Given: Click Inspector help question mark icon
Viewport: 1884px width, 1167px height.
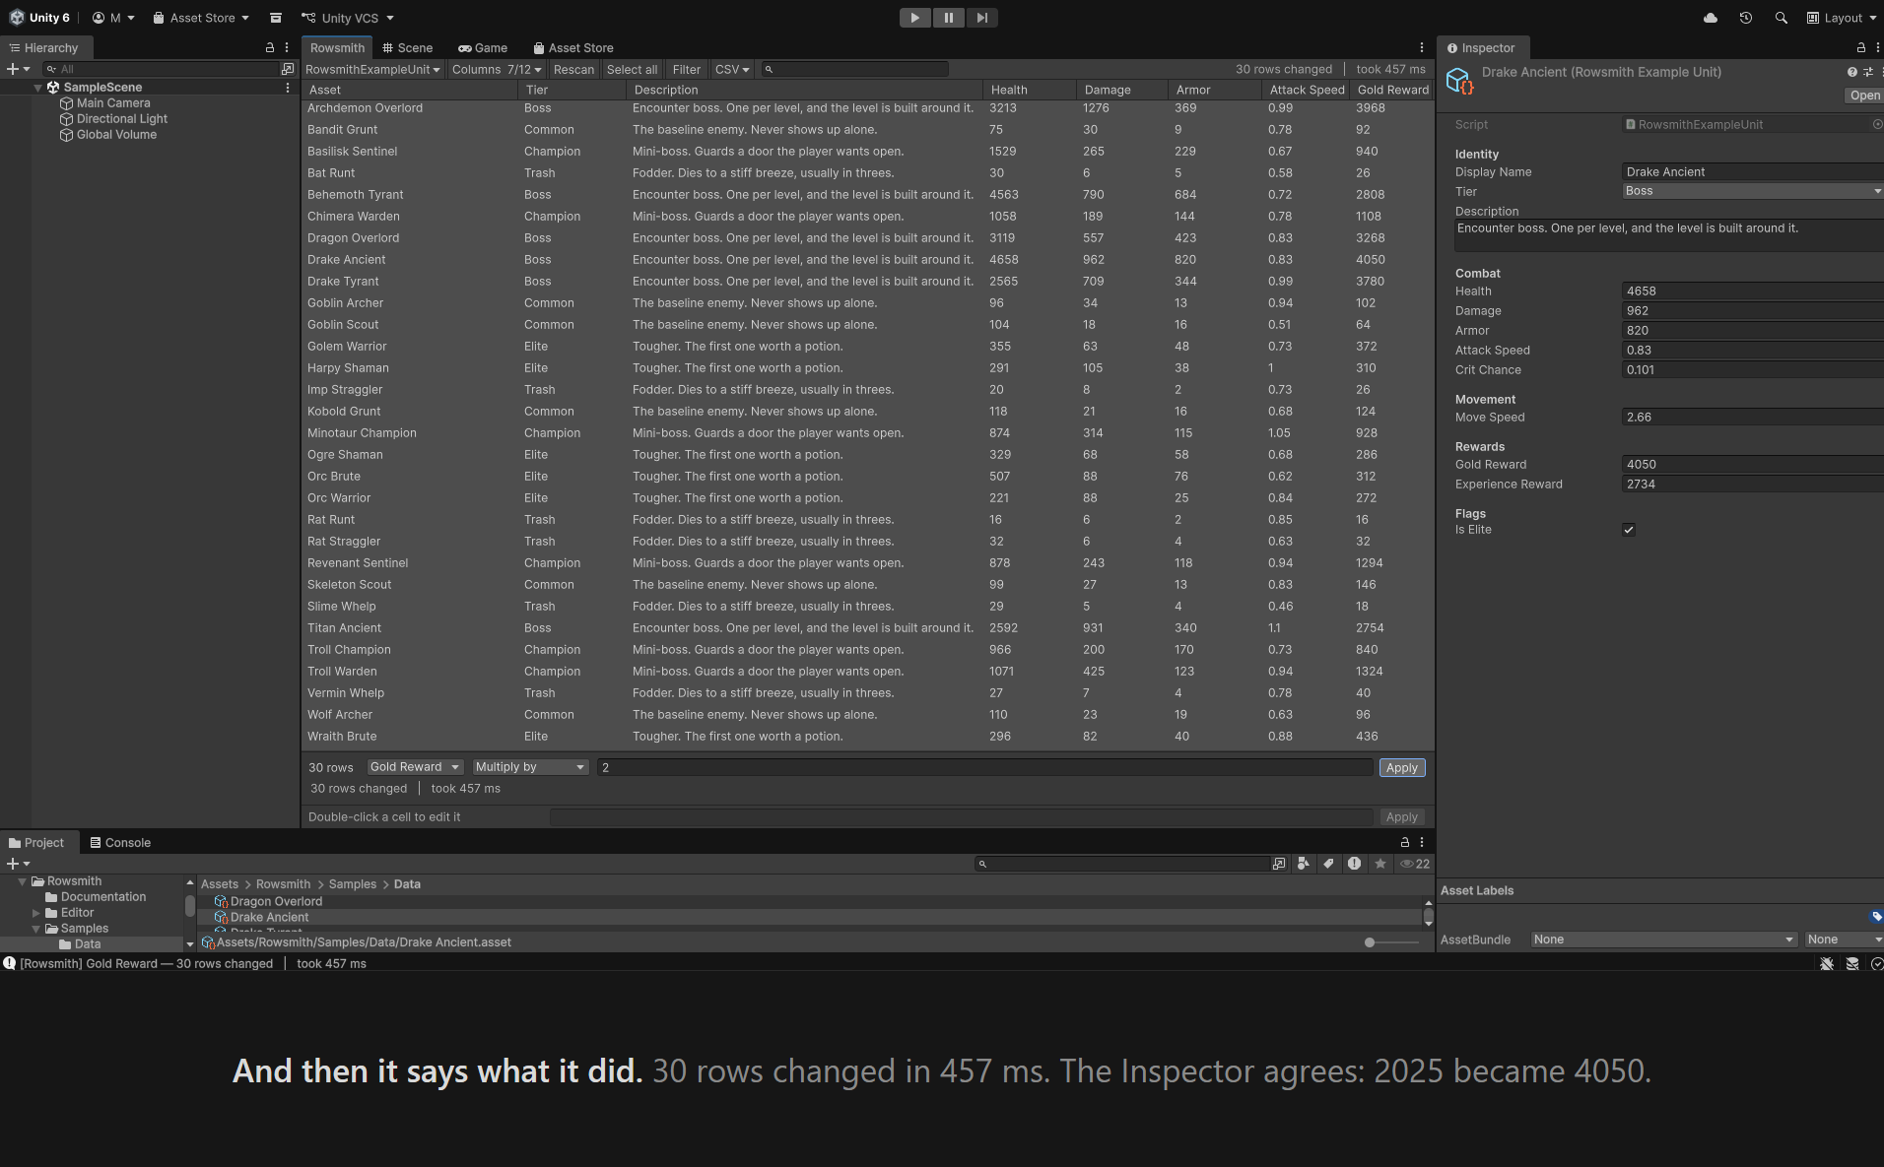Looking at the screenshot, I should point(1851,72).
